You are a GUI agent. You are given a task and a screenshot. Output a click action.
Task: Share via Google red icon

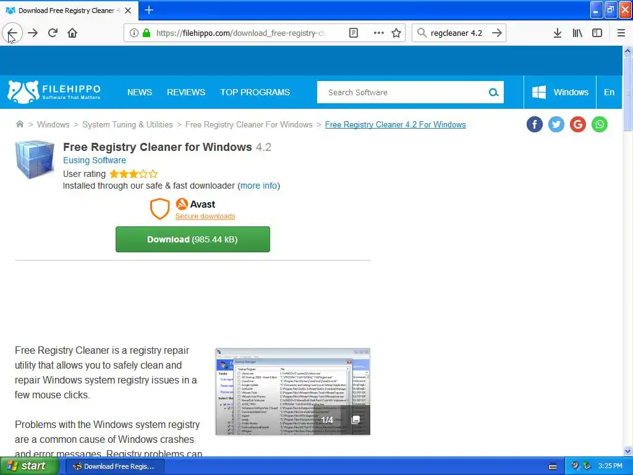[578, 124]
